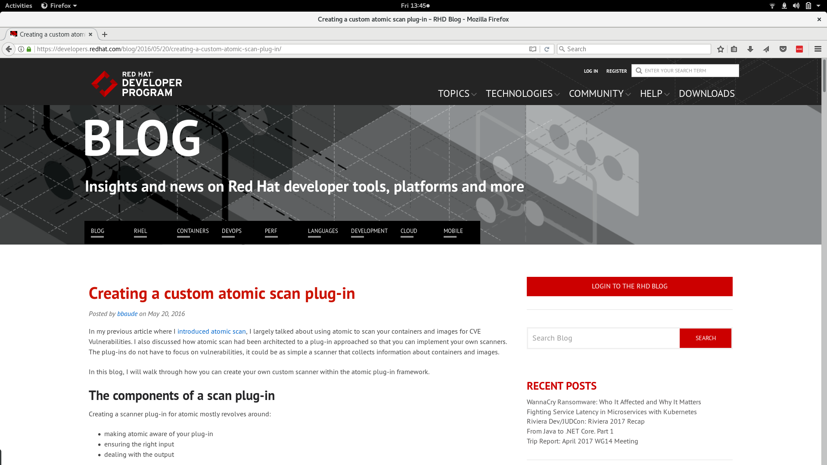Open the system volume indicator
The height and width of the screenshot is (465, 827).
pyautogui.click(x=796, y=6)
